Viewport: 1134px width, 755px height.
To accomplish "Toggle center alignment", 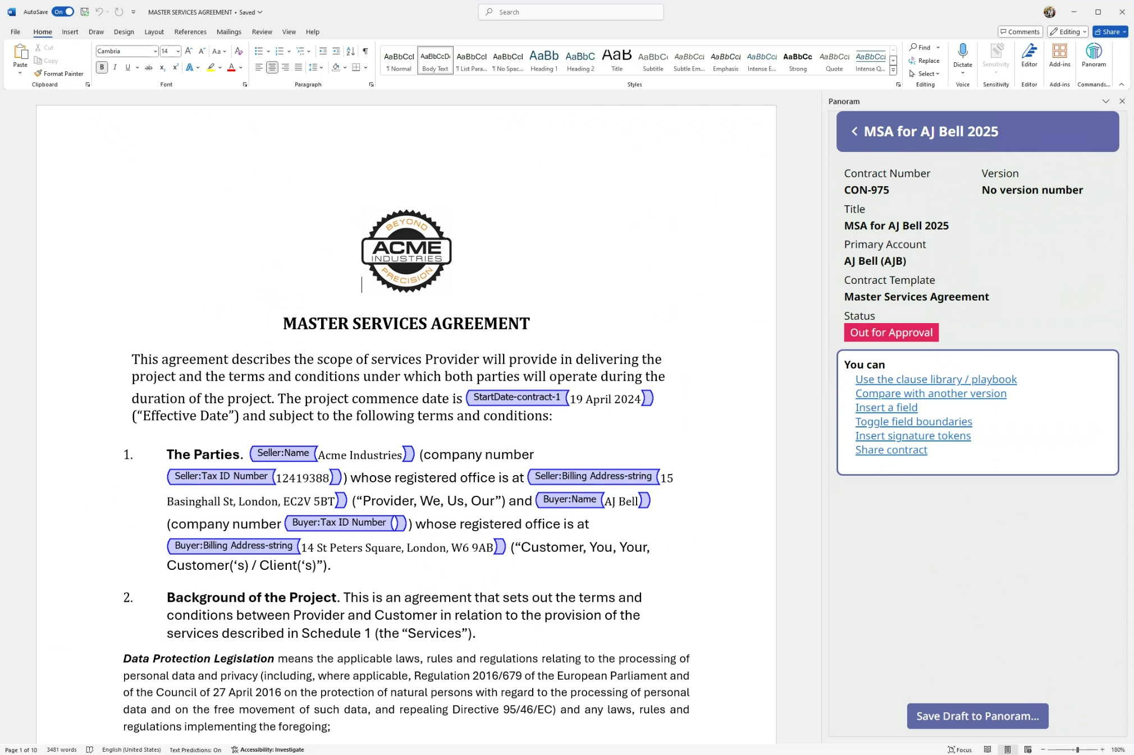I will (272, 67).
